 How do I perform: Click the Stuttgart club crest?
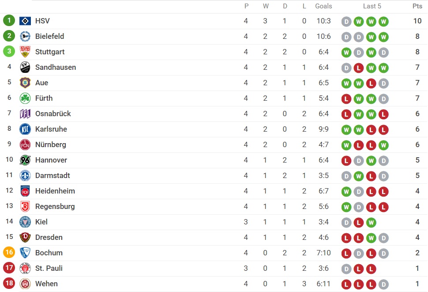25,52
